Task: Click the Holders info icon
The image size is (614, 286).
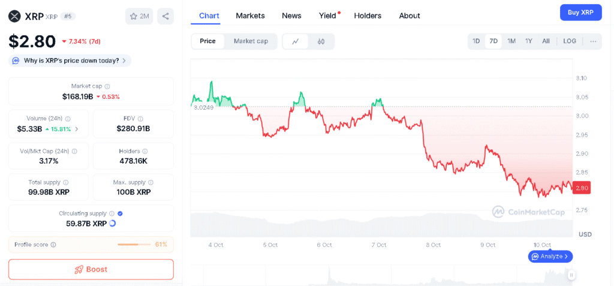Action: tap(145, 151)
